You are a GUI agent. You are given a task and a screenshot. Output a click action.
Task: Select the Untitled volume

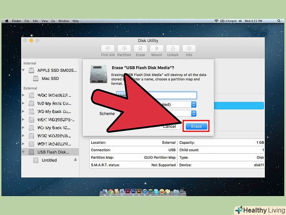pyautogui.click(x=49, y=160)
